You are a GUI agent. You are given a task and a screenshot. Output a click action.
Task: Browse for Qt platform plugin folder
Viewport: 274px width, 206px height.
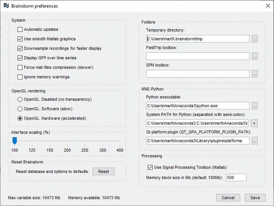tap(255, 141)
